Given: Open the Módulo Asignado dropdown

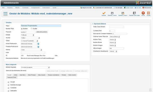Looking at the screenshot, I should coord(35,67).
